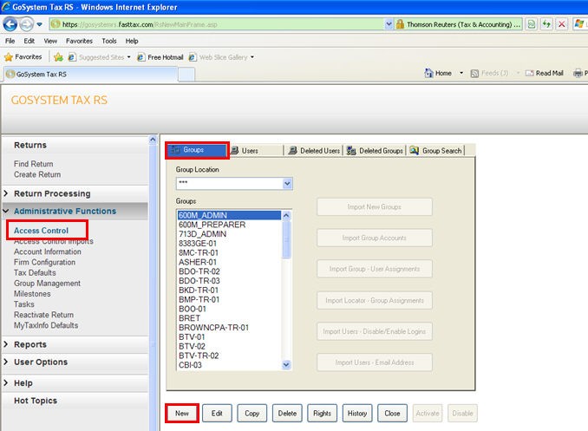Click the Rights button
This screenshot has width=588, height=431.
point(322,414)
